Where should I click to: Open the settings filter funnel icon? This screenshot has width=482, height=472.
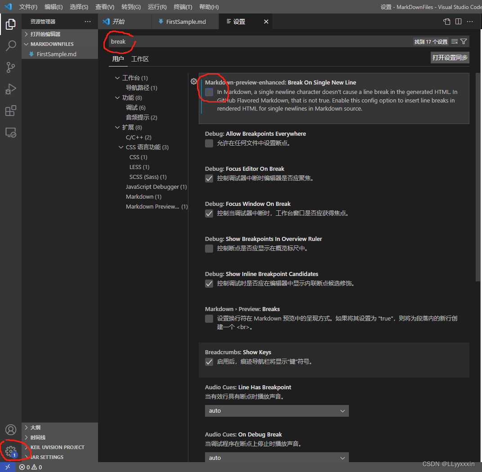click(464, 41)
